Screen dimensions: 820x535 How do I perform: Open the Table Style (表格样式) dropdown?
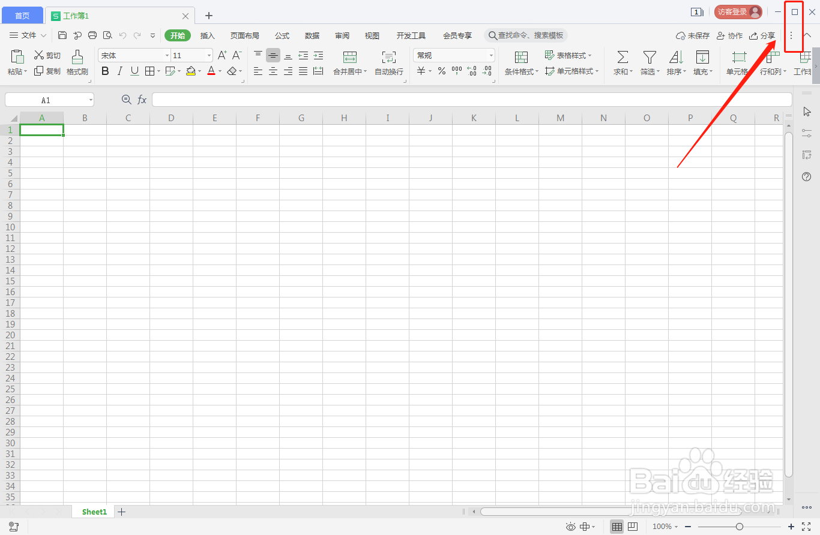[x=568, y=55]
